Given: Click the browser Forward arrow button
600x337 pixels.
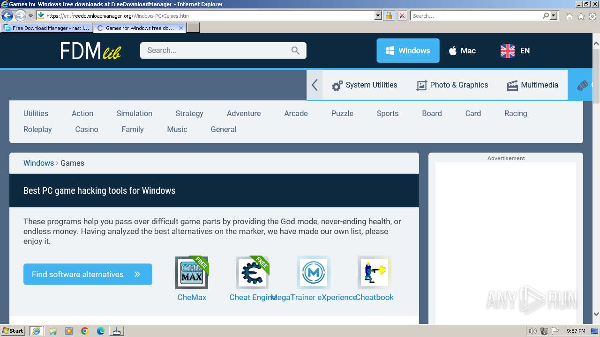Looking at the screenshot, I should 20,15.
